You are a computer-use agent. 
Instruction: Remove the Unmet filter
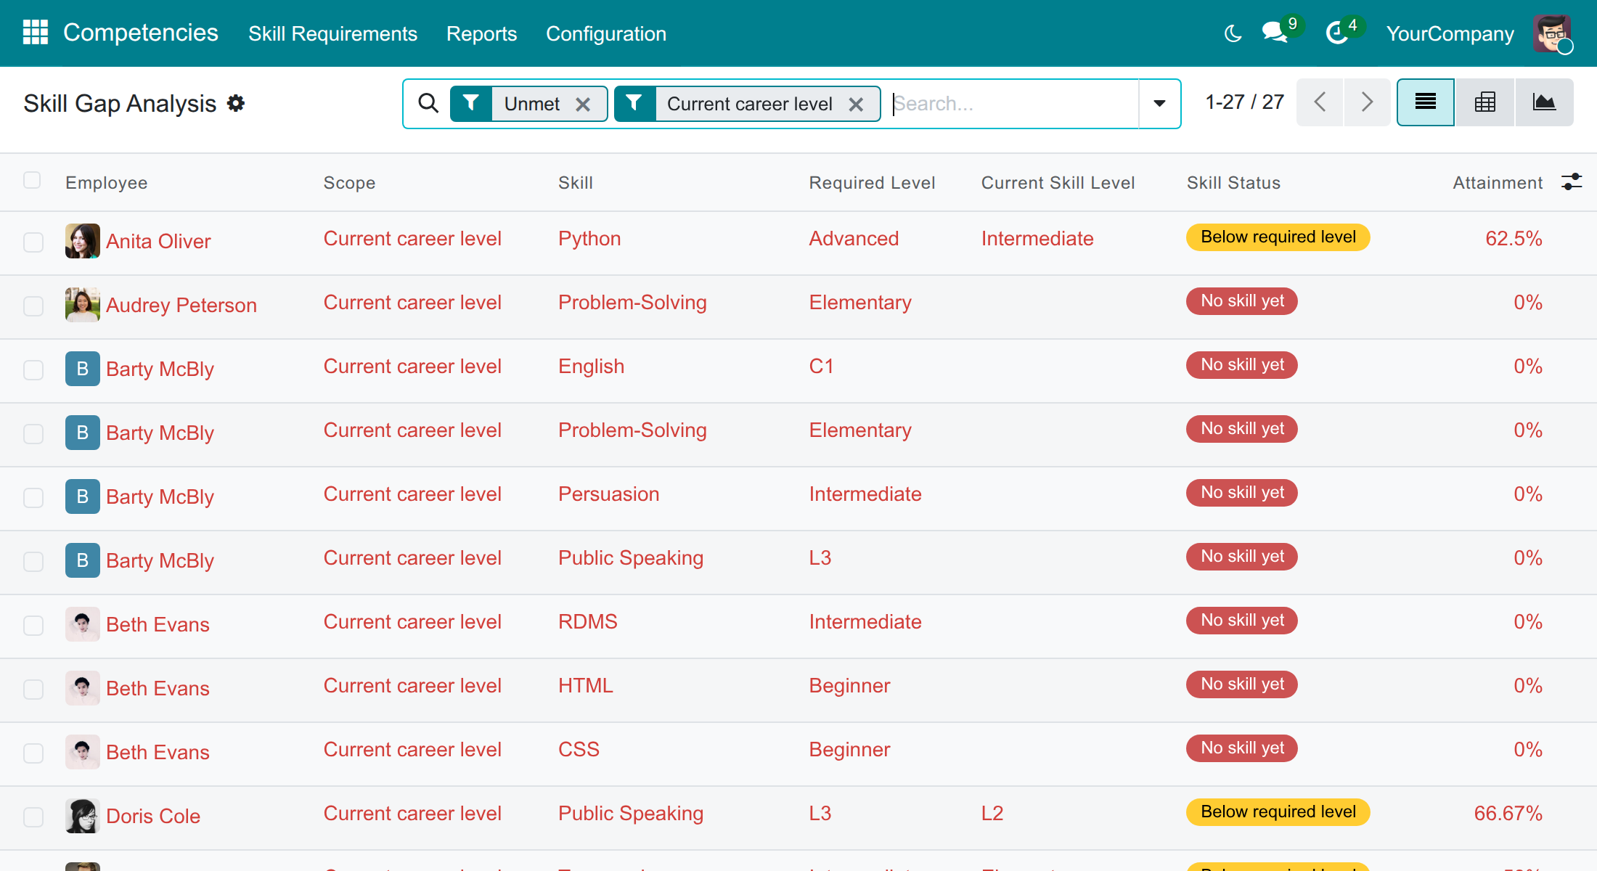[583, 105]
